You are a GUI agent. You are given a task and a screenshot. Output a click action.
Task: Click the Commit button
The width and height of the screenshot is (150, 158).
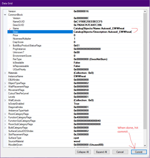[x=139, y=152]
